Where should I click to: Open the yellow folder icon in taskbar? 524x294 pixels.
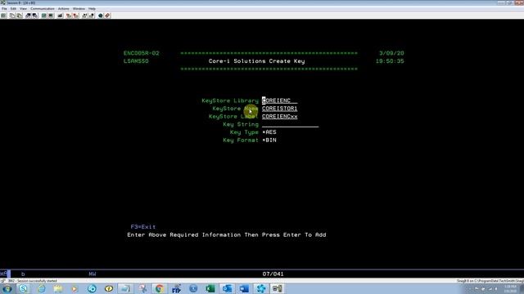point(58,288)
